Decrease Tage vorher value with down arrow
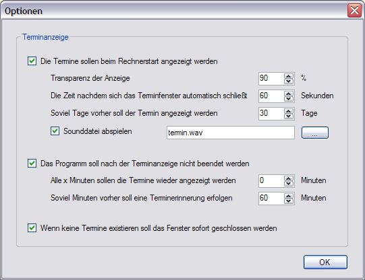The height and width of the screenshot is (280, 365). [289, 116]
